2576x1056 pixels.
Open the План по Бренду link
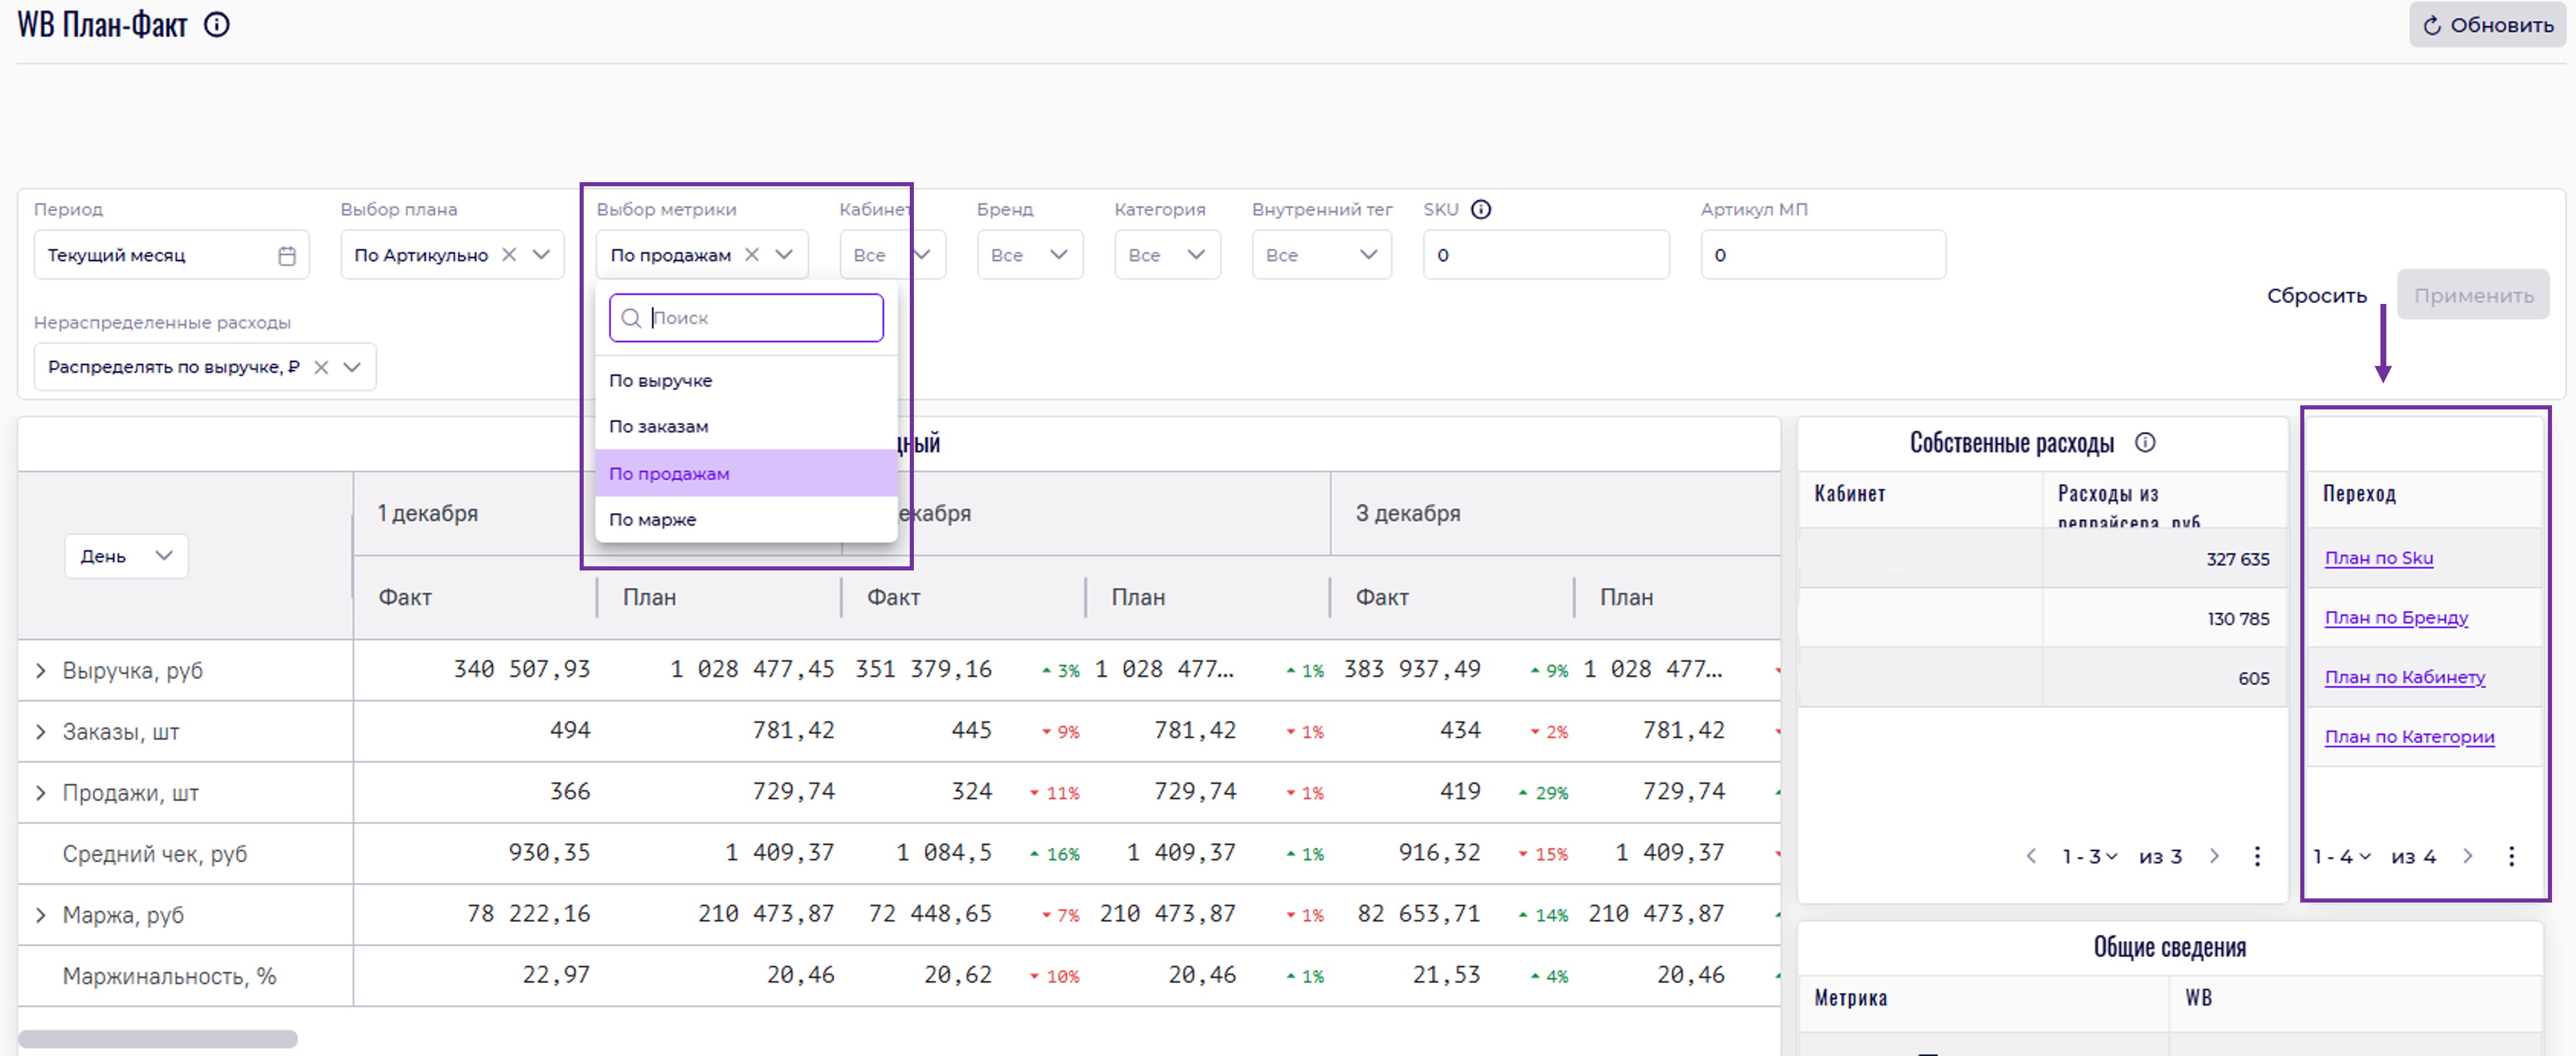click(2396, 618)
